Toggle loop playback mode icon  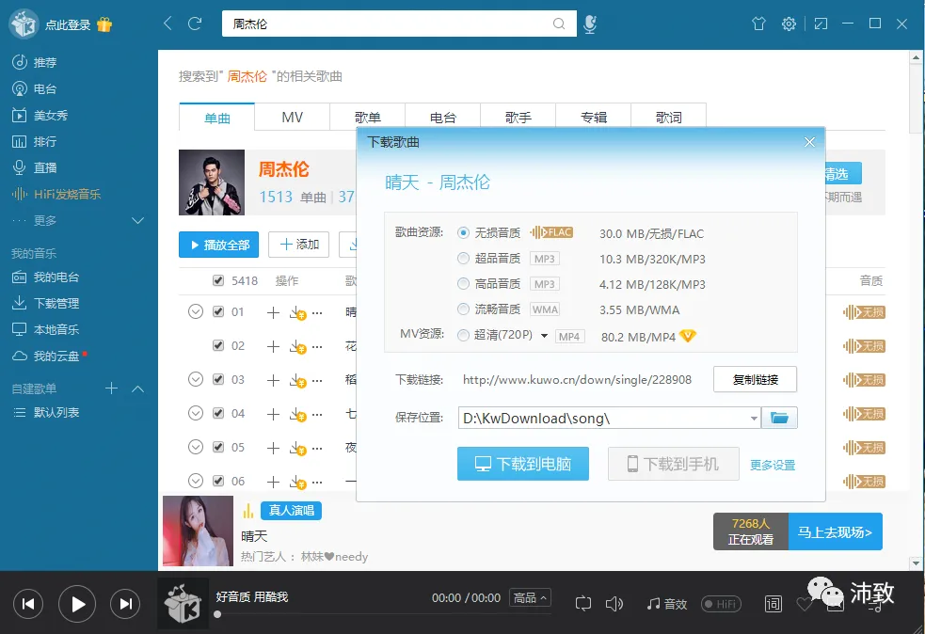coord(582,603)
